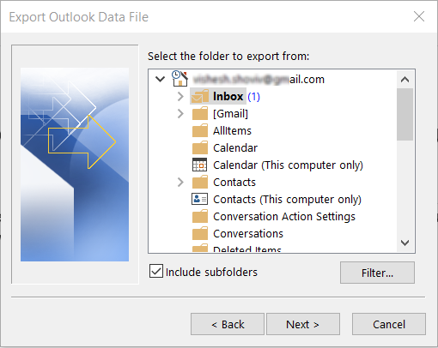
Task: Click the folder list scroll down arrow
Action: [405, 243]
